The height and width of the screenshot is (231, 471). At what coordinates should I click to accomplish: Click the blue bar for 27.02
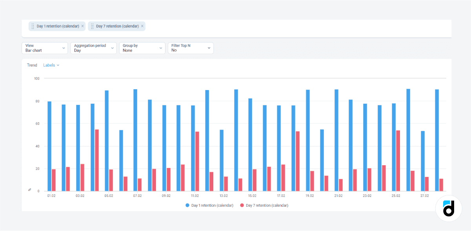point(423,161)
